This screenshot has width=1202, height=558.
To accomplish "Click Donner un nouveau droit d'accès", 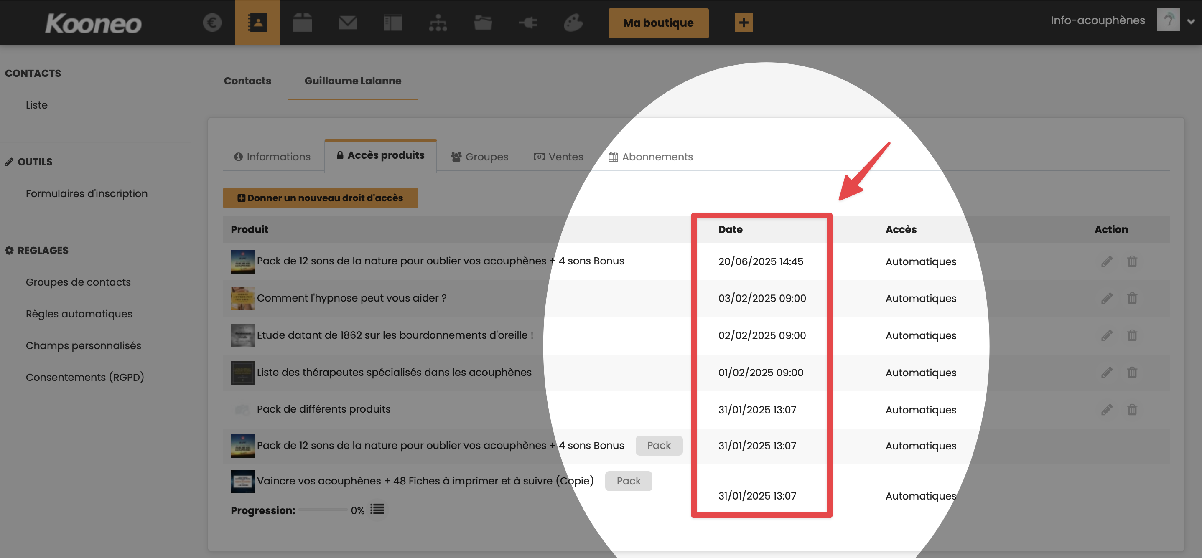I will coord(320,198).
